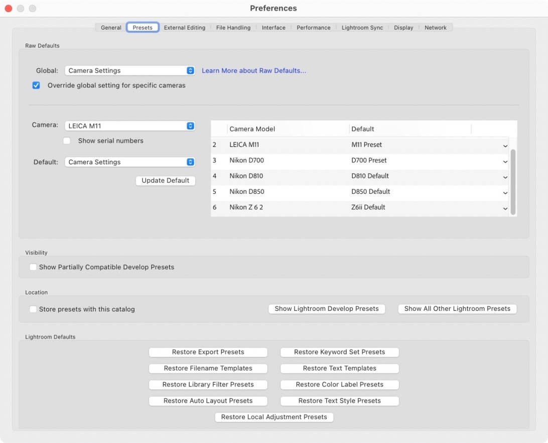Expand preset chevron for Nikon D700 row
Screen dimensions: 548x443
(505, 161)
